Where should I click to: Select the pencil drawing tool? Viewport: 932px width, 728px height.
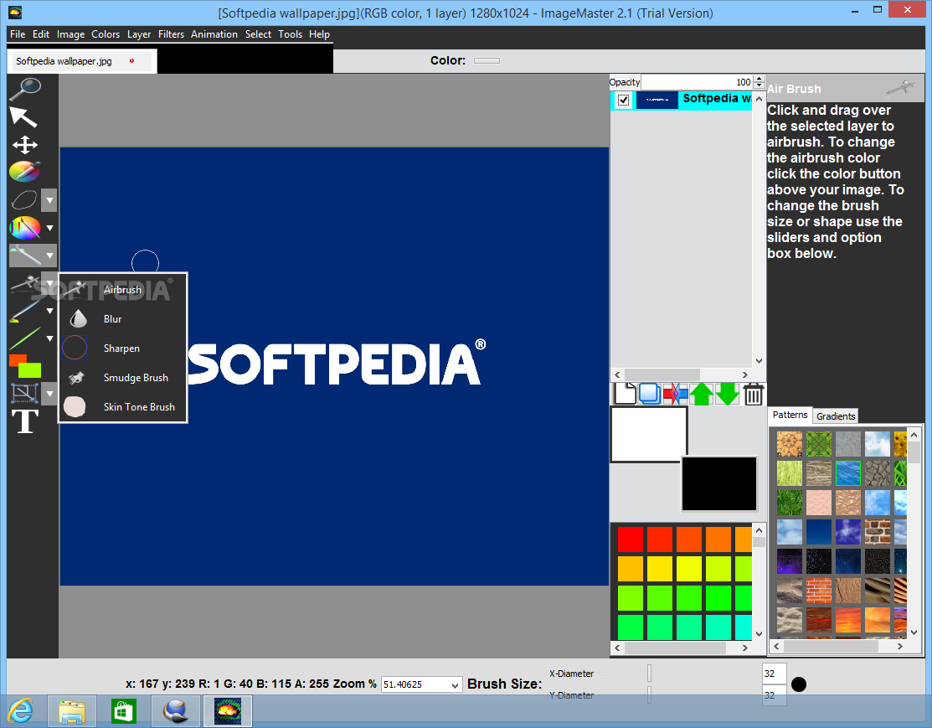(x=25, y=311)
